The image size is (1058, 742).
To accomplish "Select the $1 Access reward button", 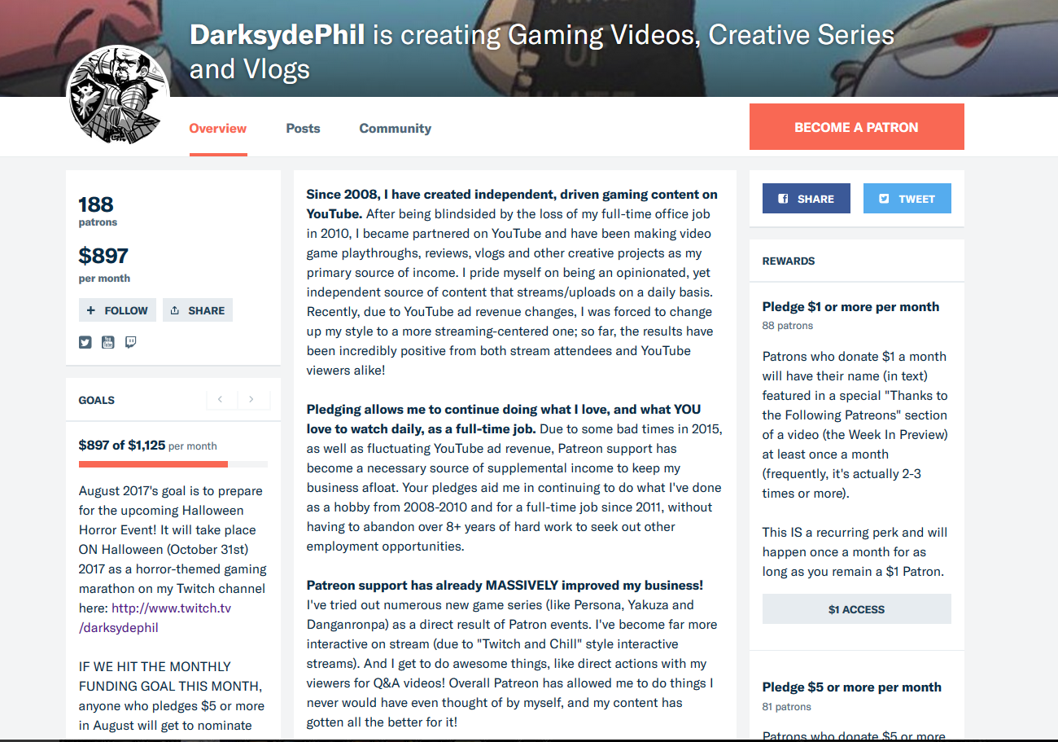I will [856, 609].
